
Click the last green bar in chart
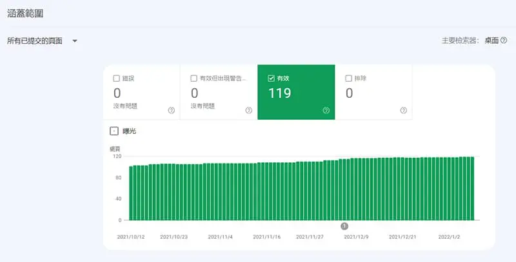[472, 189]
